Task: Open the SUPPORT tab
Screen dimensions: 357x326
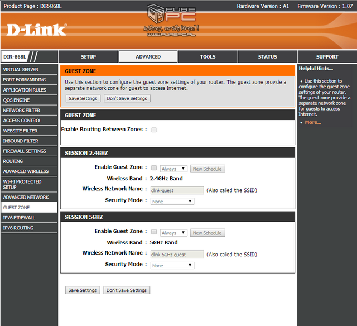Action: coord(327,57)
